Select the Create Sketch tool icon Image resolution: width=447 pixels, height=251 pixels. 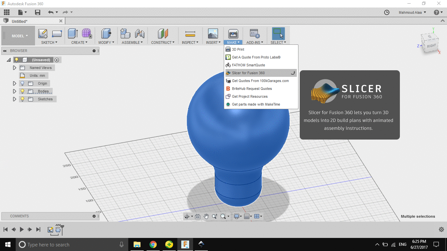pos(43,34)
